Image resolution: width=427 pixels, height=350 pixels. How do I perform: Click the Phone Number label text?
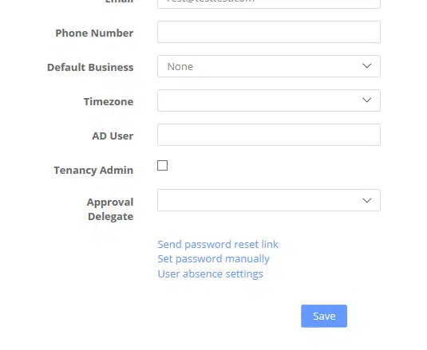click(x=94, y=33)
